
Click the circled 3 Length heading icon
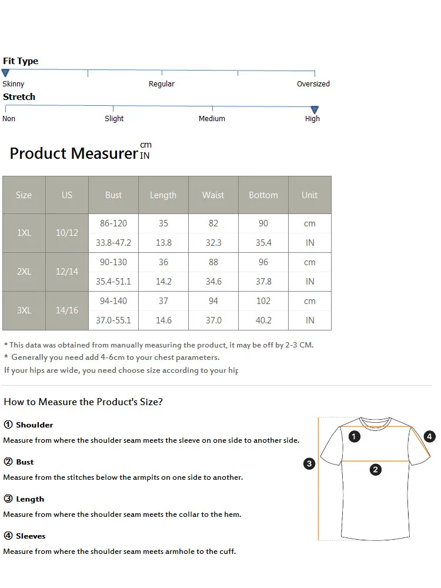tap(8, 499)
